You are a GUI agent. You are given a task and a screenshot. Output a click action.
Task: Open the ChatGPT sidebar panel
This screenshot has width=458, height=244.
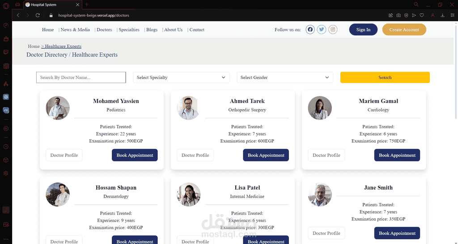pos(6,97)
